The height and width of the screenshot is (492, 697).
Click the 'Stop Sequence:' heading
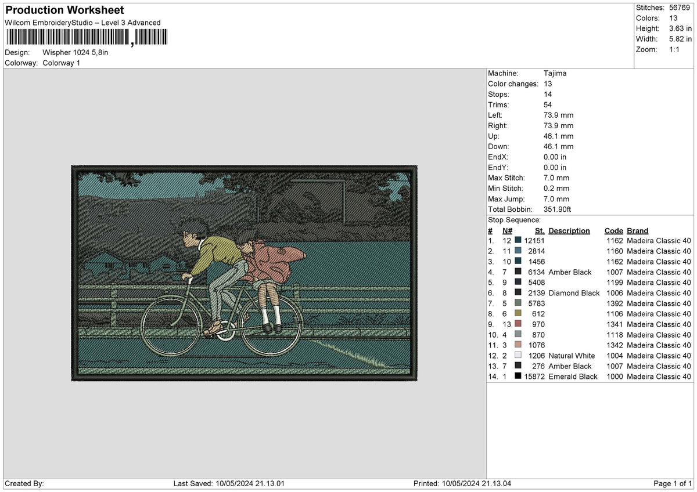tap(515, 220)
